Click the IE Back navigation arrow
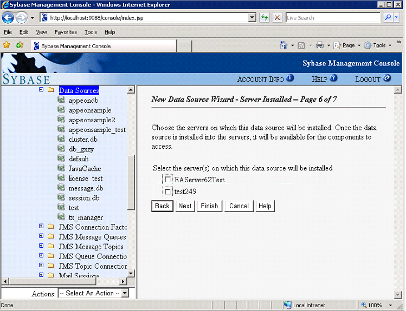Viewport: 406px width, 311px height. tap(8, 18)
